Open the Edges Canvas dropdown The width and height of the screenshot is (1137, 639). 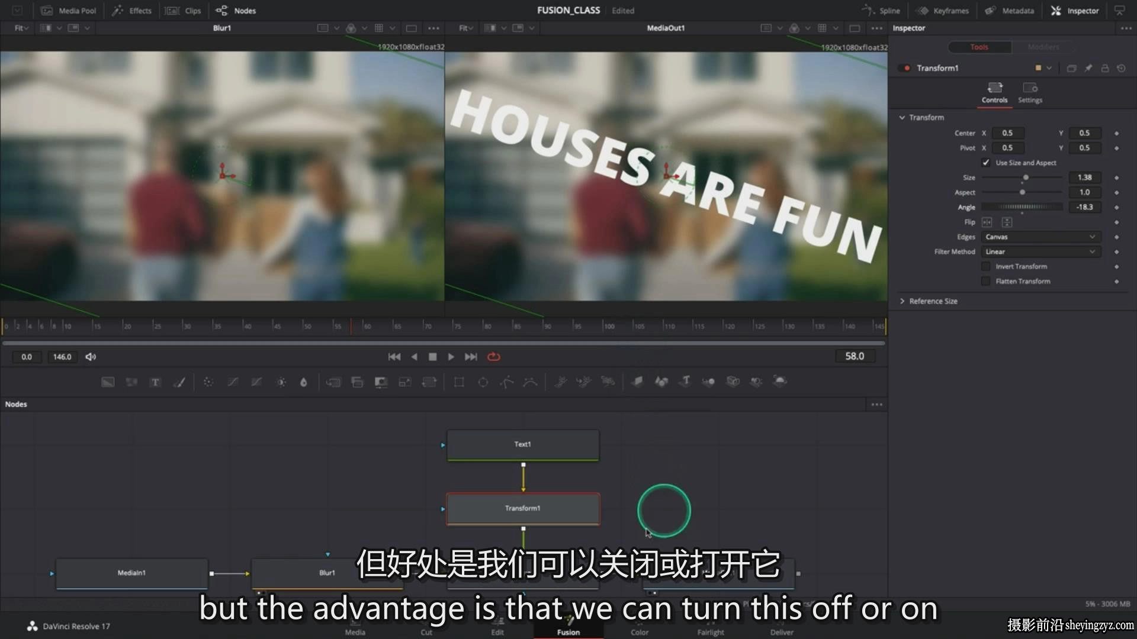point(1041,237)
